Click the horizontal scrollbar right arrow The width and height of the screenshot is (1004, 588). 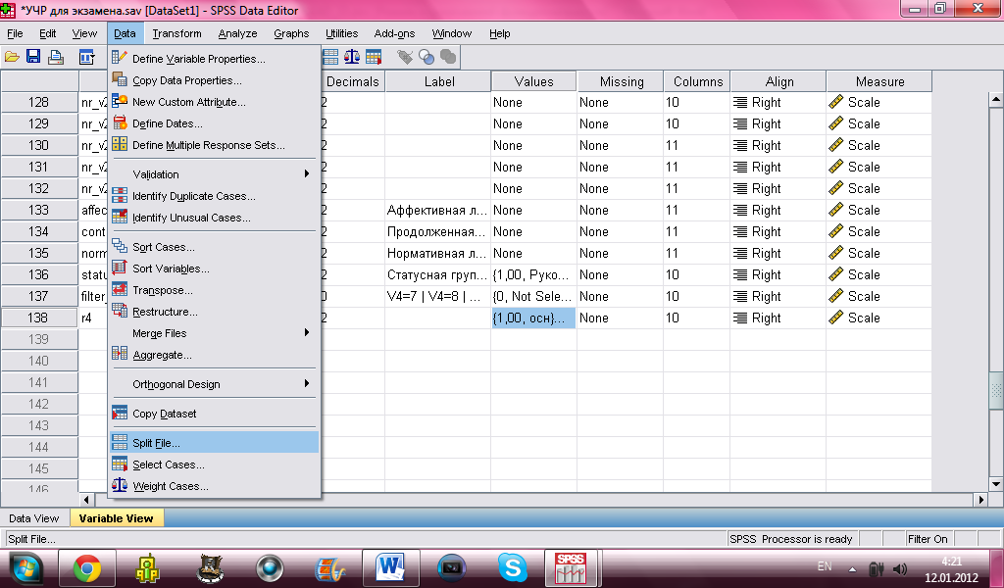click(980, 500)
